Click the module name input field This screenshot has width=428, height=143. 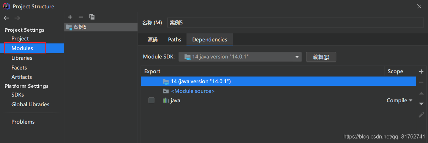pos(295,22)
